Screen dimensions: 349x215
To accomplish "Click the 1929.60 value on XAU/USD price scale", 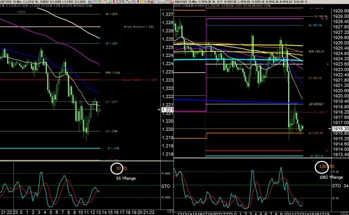I will coord(341,11).
